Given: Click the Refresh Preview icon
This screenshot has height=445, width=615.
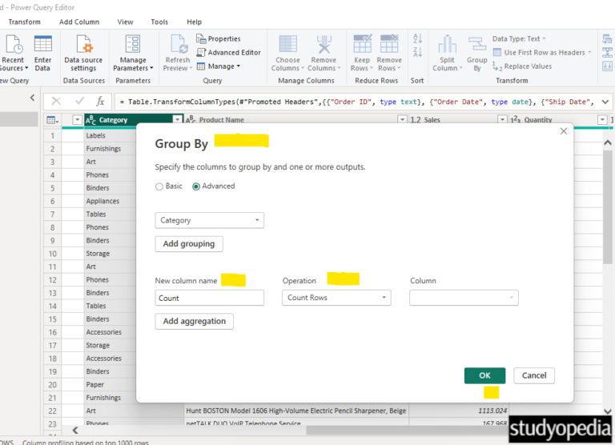Looking at the screenshot, I should pyautogui.click(x=179, y=43).
